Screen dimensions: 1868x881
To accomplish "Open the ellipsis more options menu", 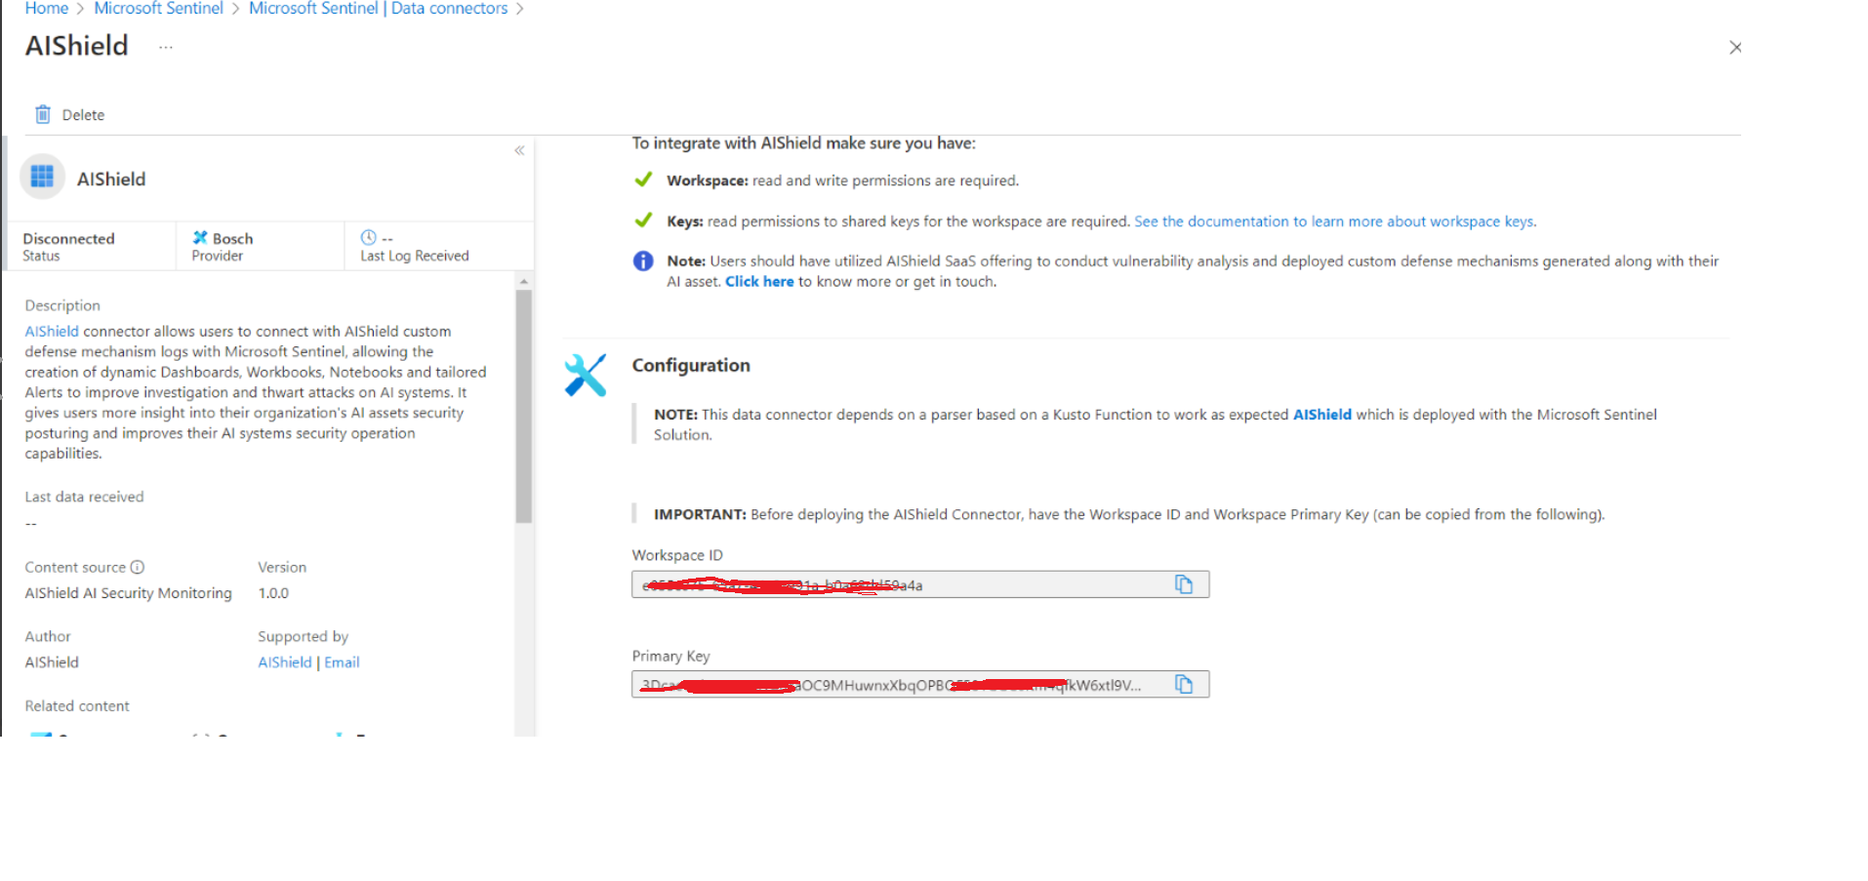I will point(166,47).
